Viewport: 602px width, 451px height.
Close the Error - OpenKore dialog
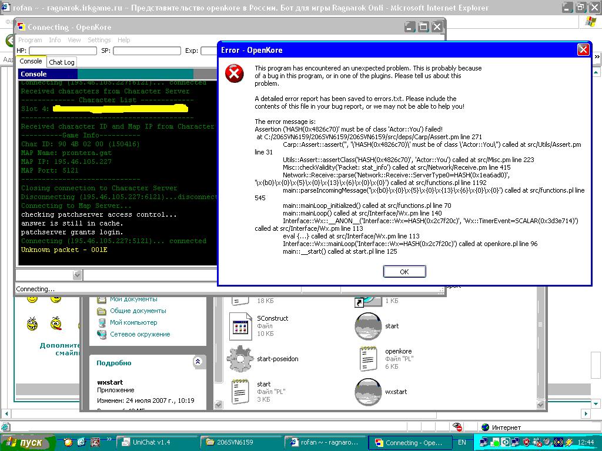point(583,50)
